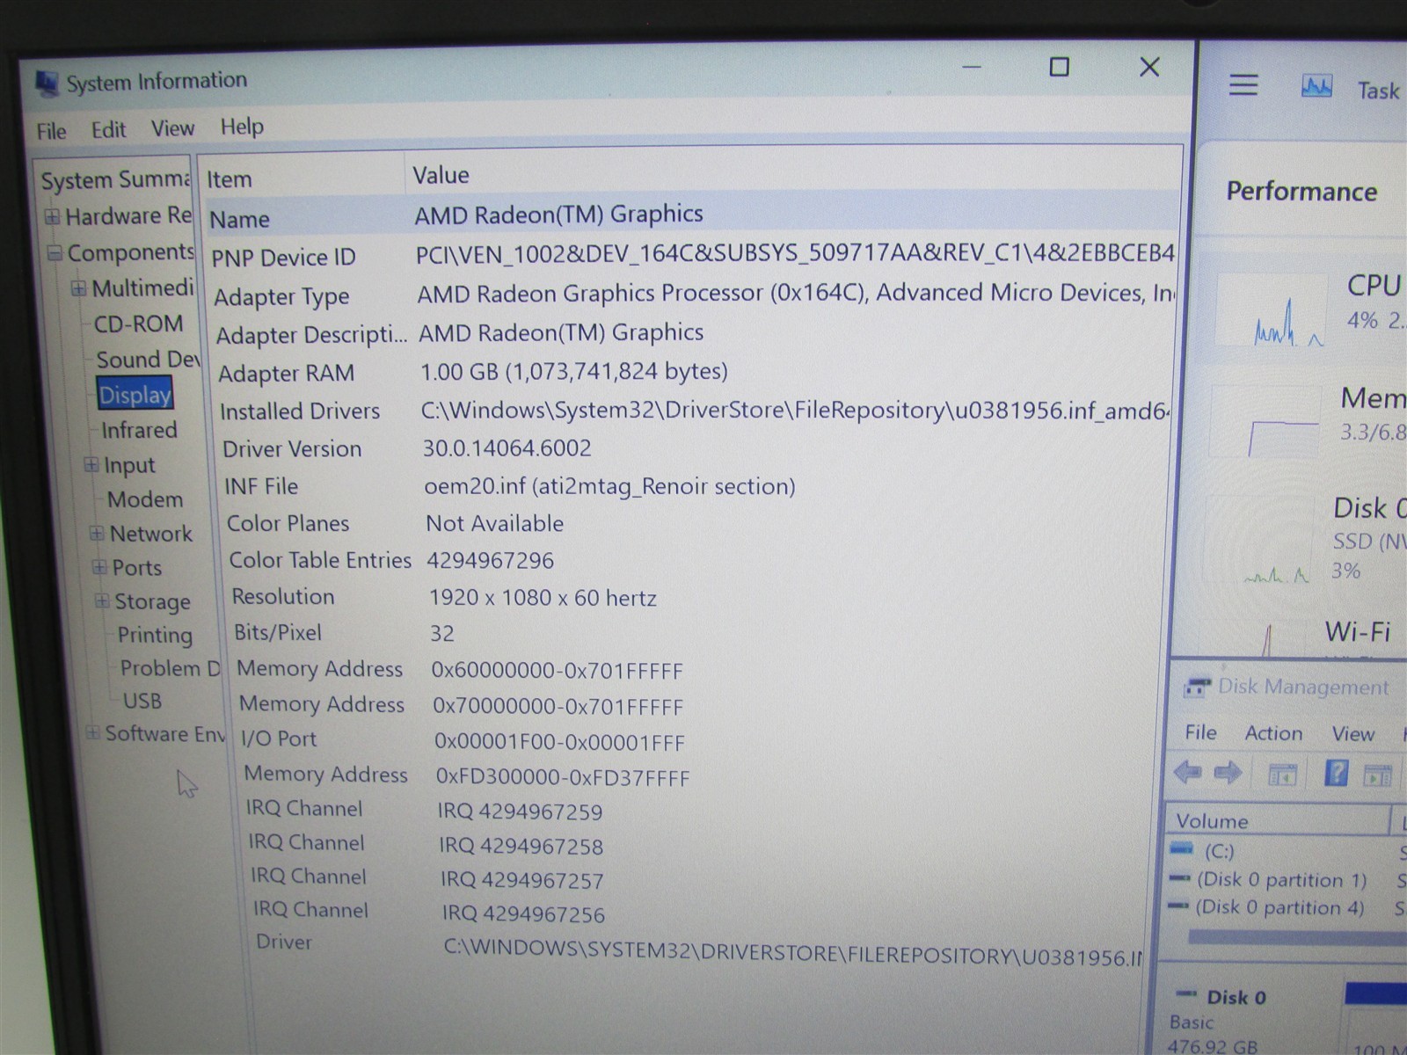Select the Adapter RAM 1.00 GB row

[x=695, y=372]
